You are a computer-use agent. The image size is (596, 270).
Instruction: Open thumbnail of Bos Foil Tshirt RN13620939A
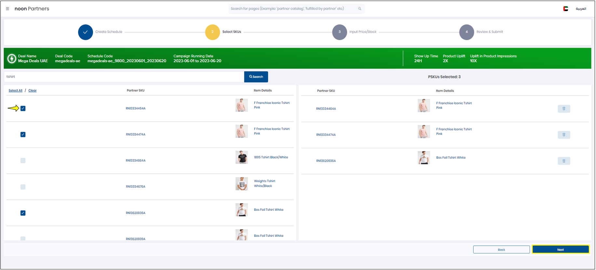click(x=241, y=235)
